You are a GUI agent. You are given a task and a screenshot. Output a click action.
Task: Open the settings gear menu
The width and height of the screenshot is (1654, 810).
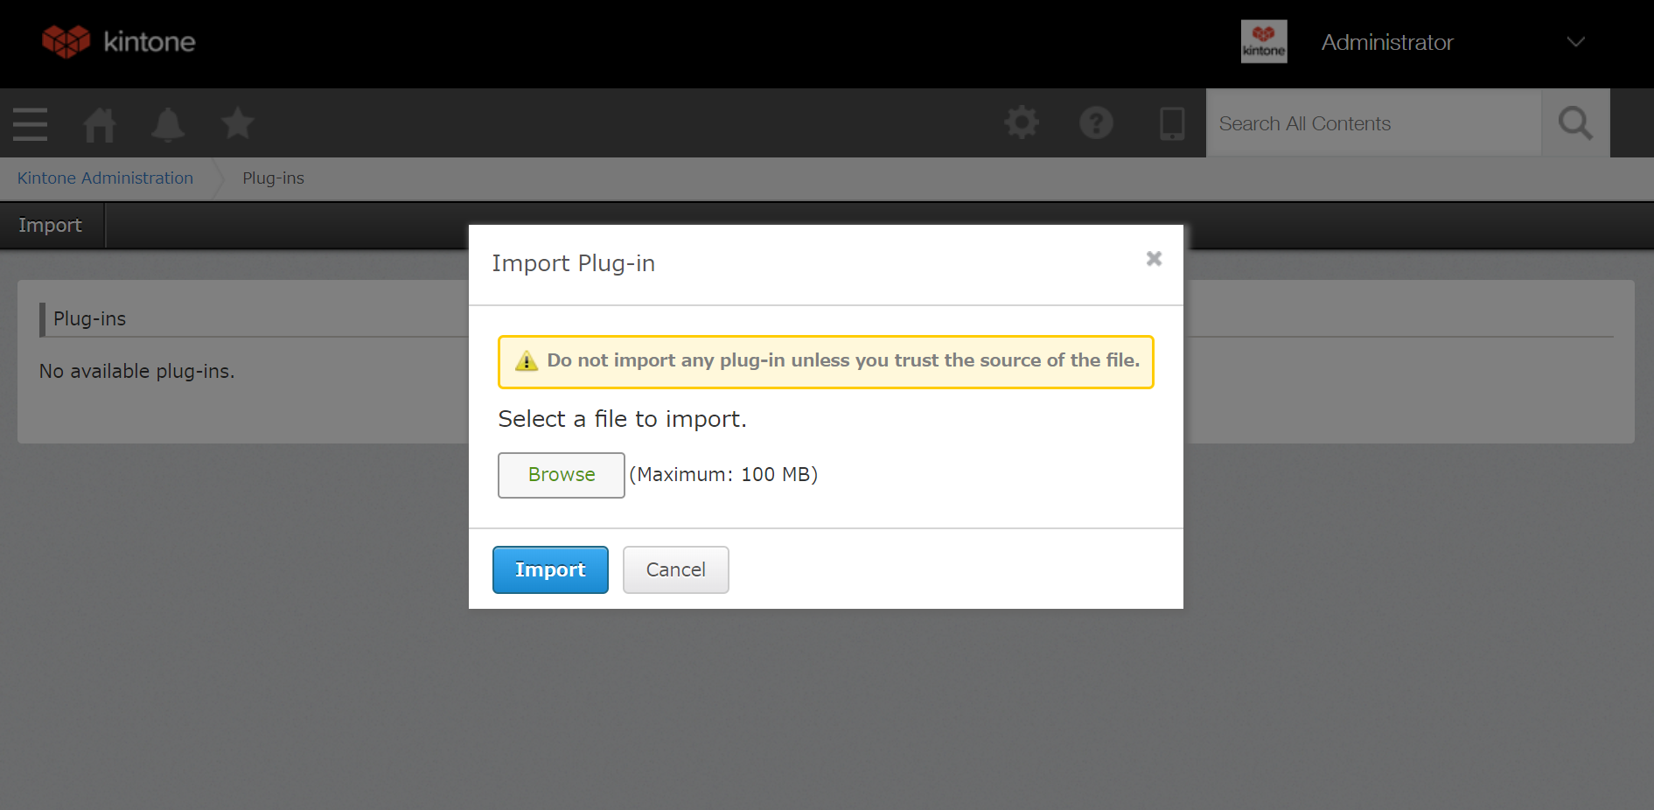coord(1022,123)
